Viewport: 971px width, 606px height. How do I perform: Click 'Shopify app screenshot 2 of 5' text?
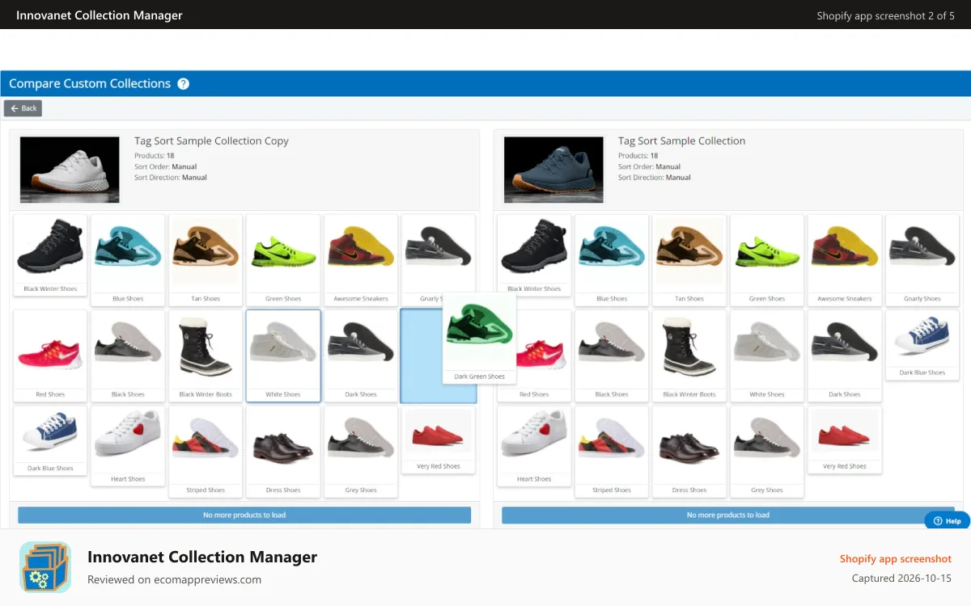click(x=885, y=15)
